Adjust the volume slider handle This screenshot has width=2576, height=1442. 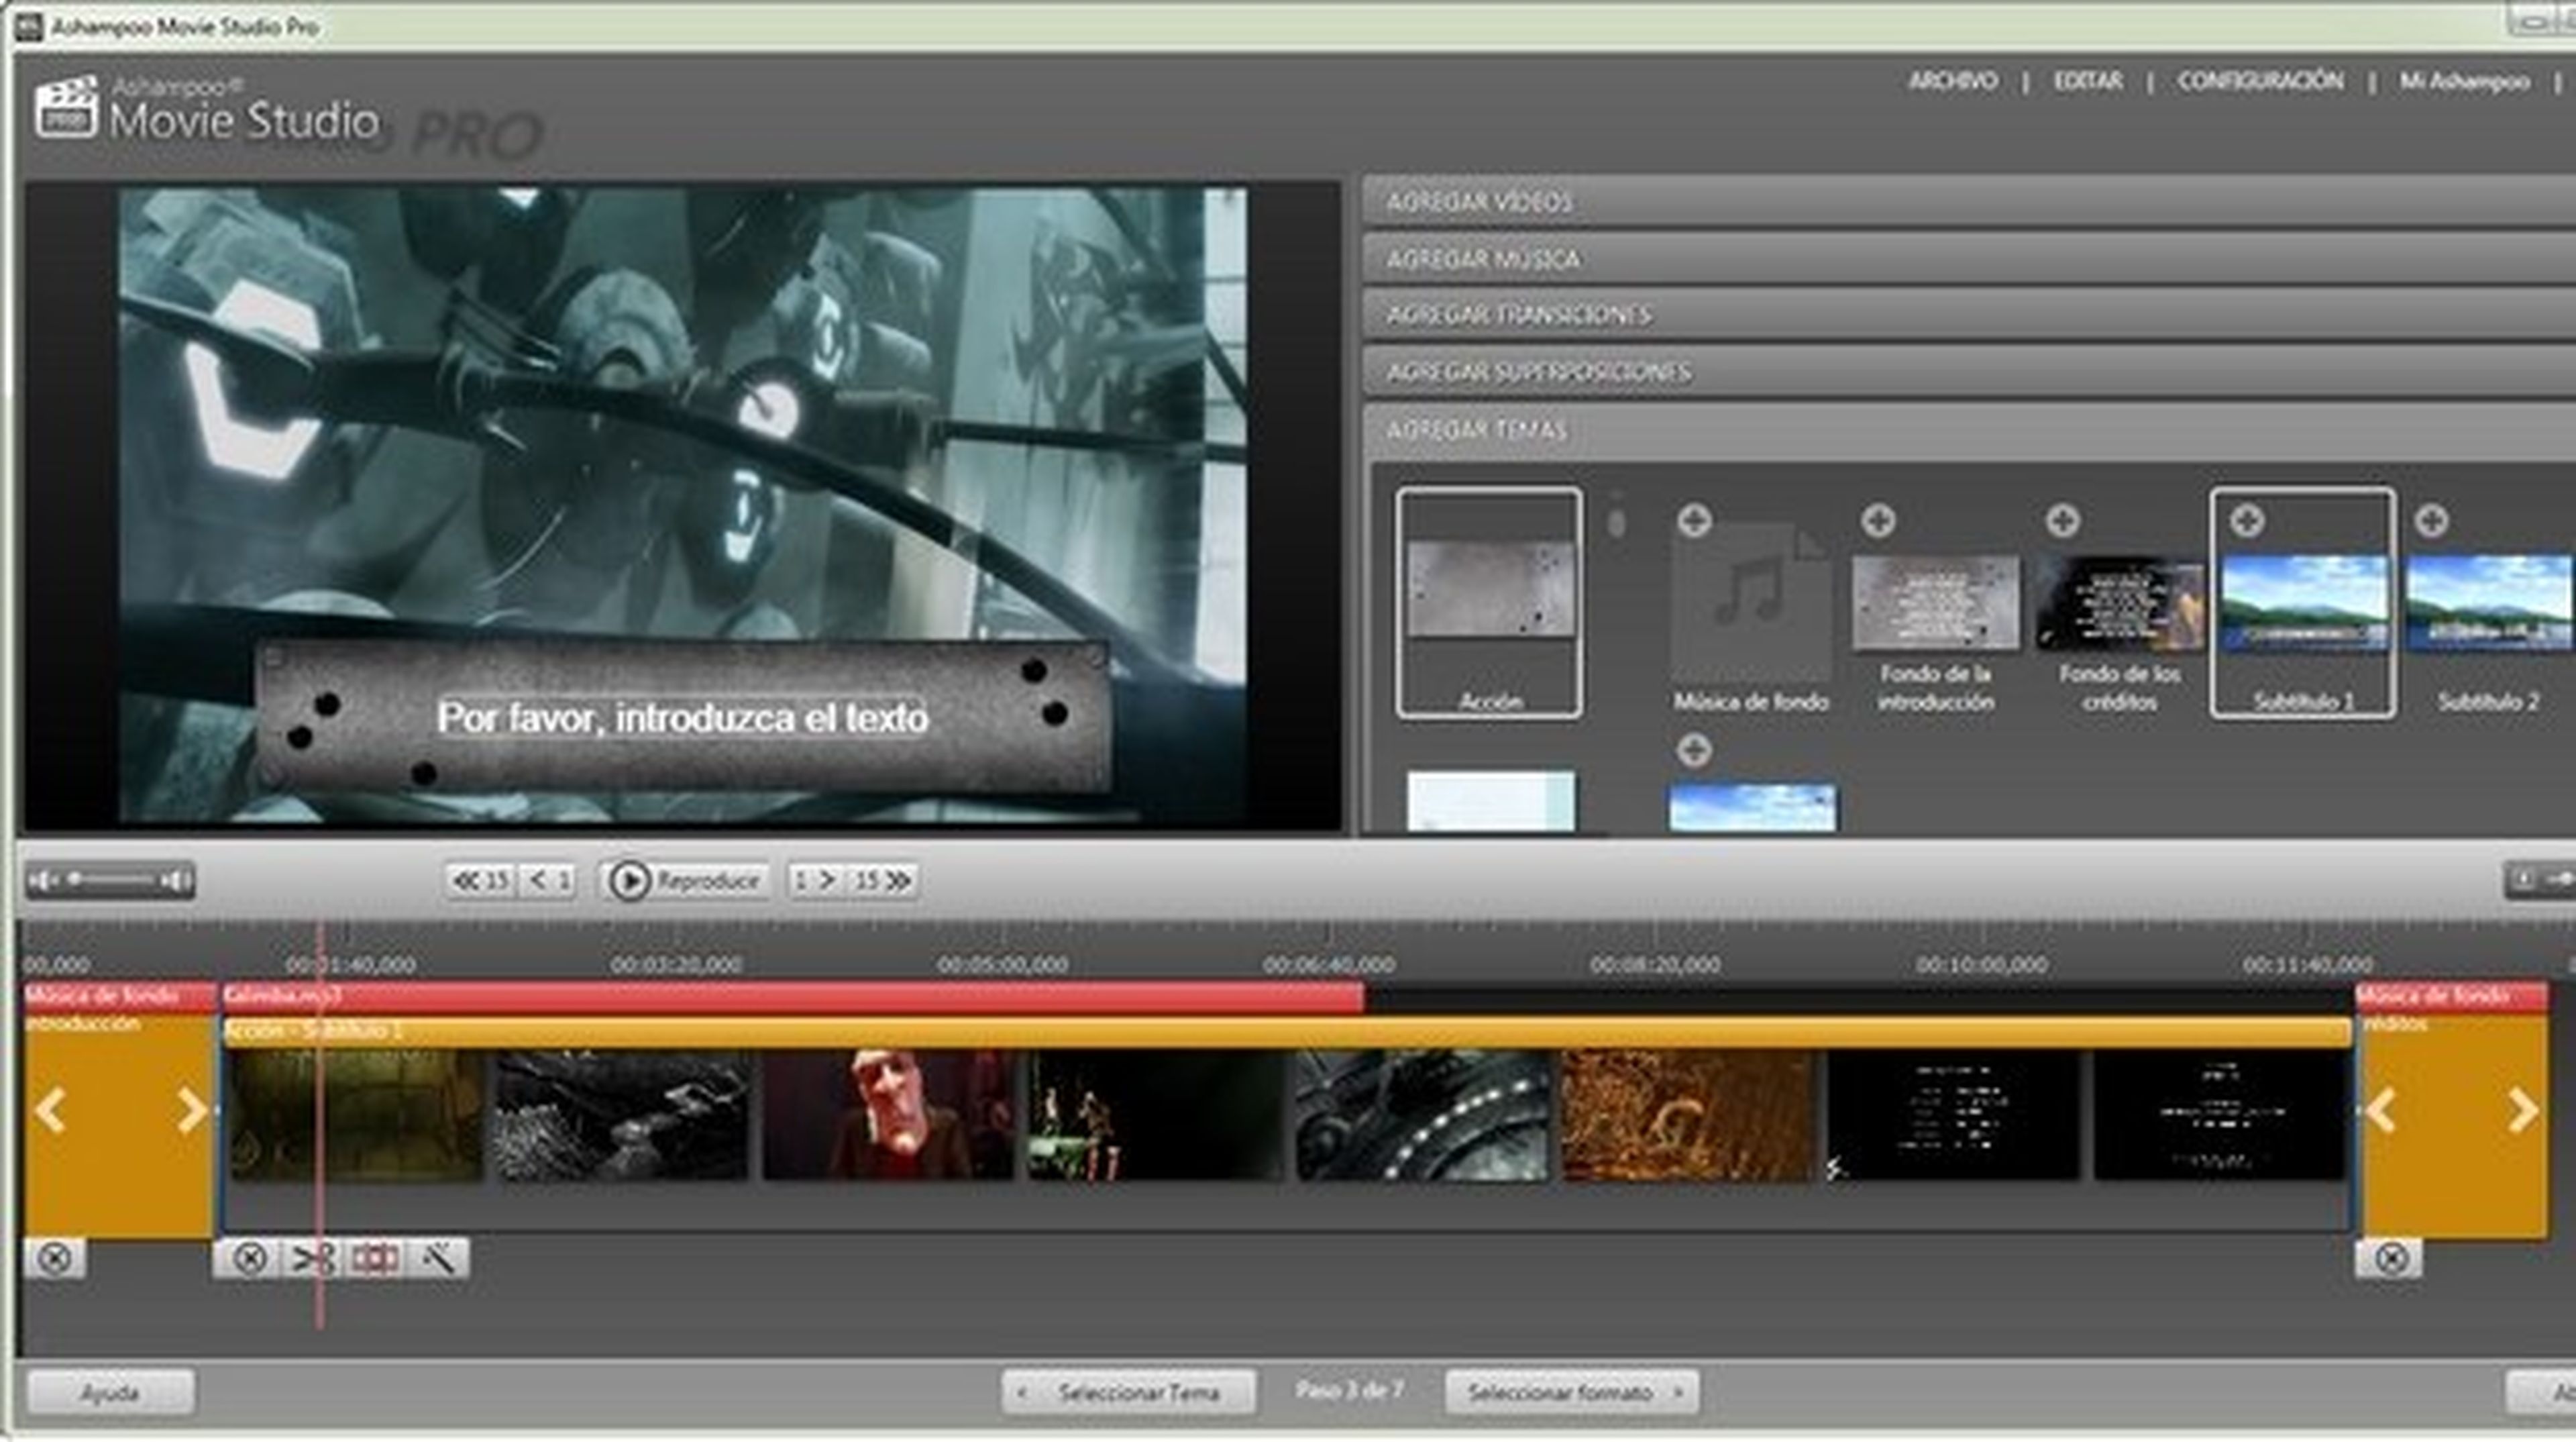click(x=75, y=880)
